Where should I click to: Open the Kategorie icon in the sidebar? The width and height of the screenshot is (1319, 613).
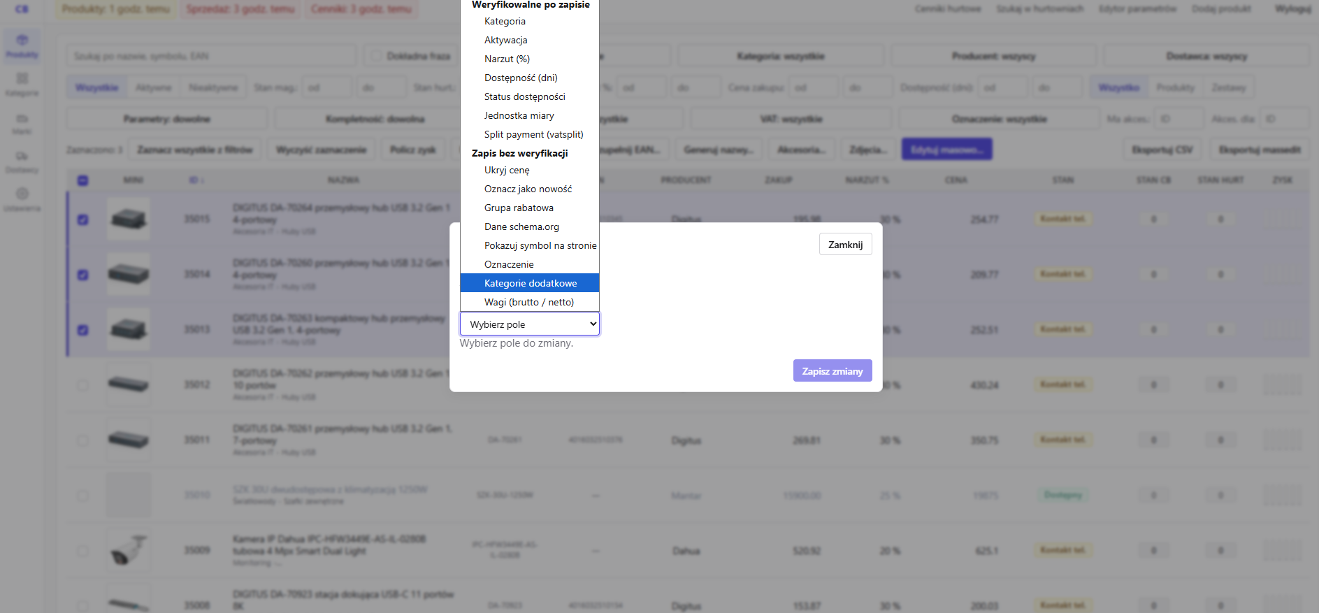(x=22, y=85)
